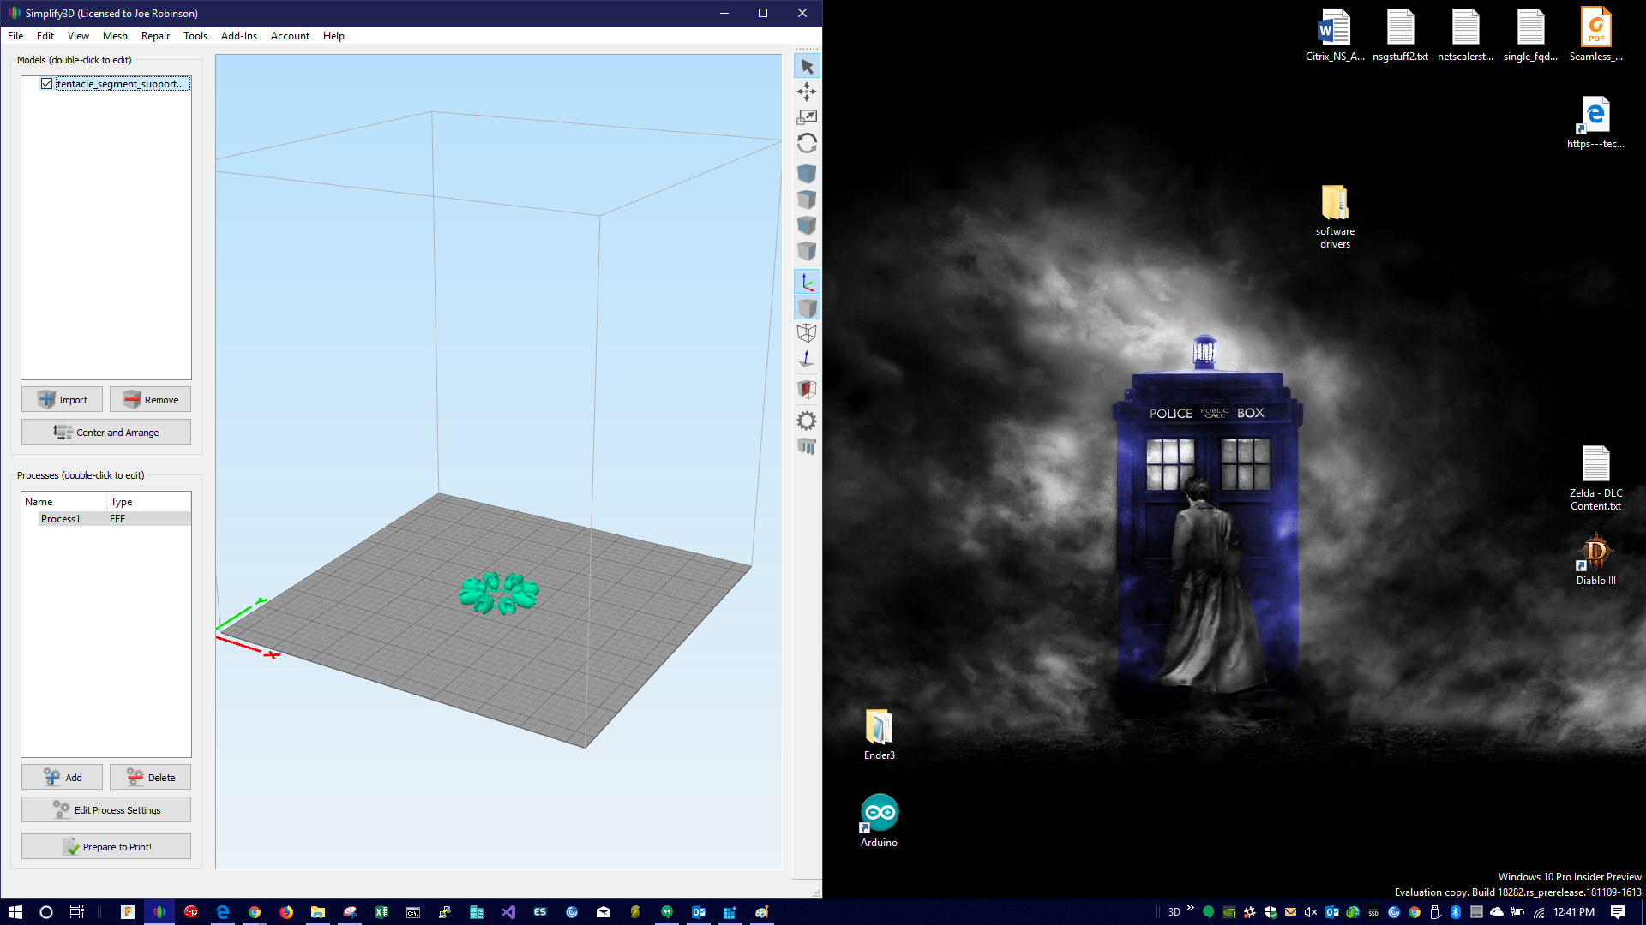The width and height of the screenshot is (1646, 925).
Task: Open the support structures tool
Action: click(807, 446)
